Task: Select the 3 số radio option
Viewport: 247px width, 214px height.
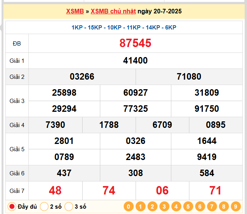Action: pos(69,206)
